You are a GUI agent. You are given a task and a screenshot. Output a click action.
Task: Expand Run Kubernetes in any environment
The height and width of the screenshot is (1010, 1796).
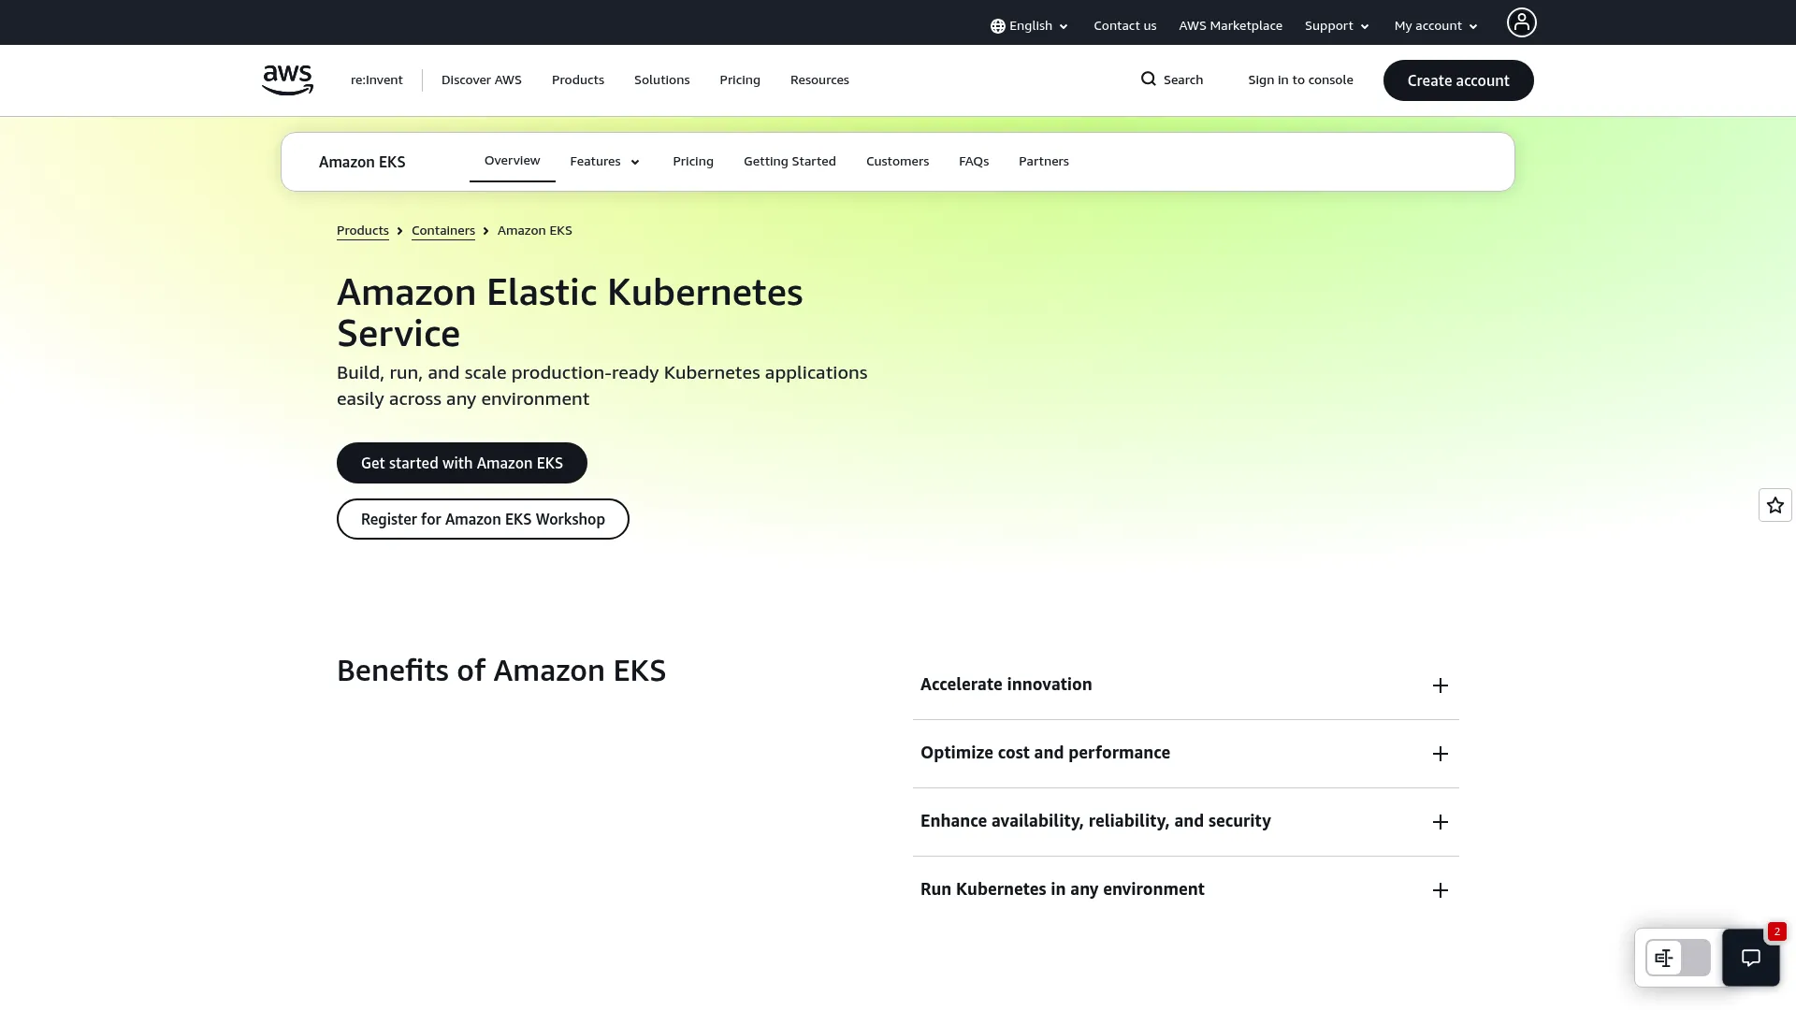tap(1185, 890)
